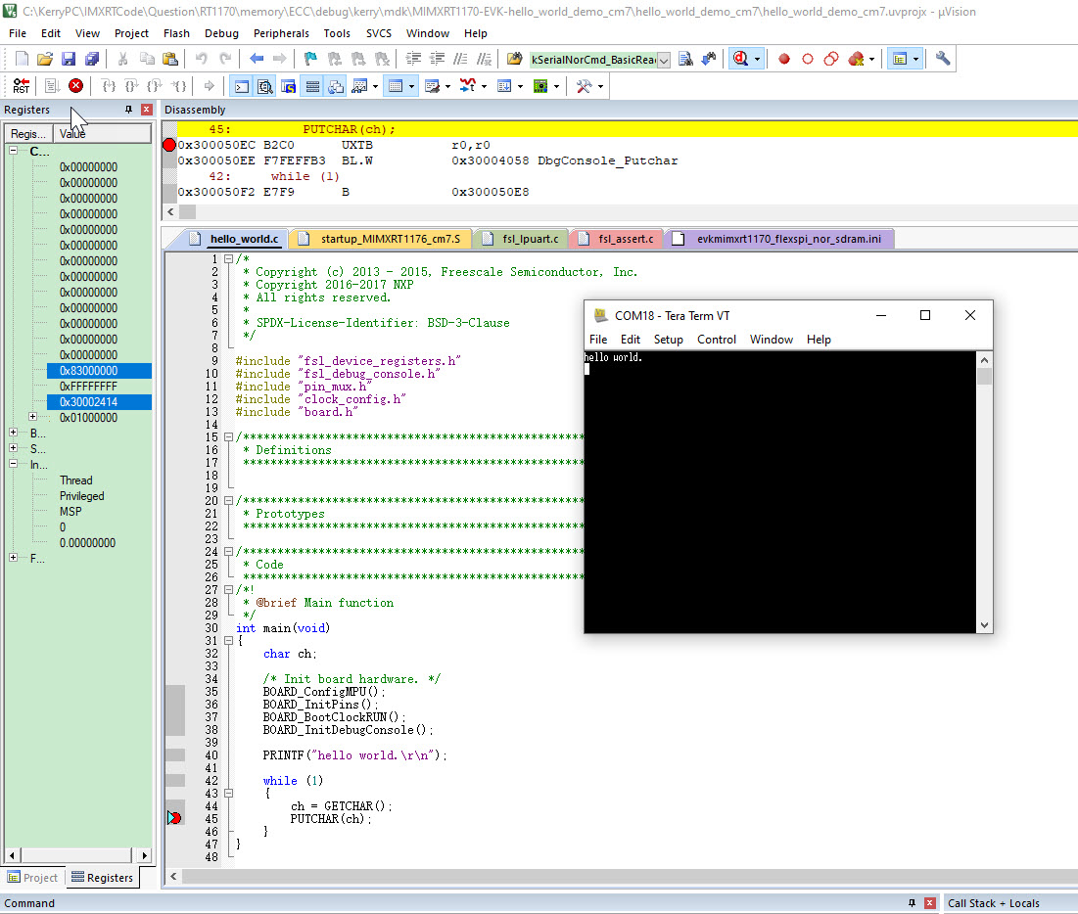The image size is (1078, 914).
Task: Click the Stop debugging icon (red X)
Action: tap(75, 85)
